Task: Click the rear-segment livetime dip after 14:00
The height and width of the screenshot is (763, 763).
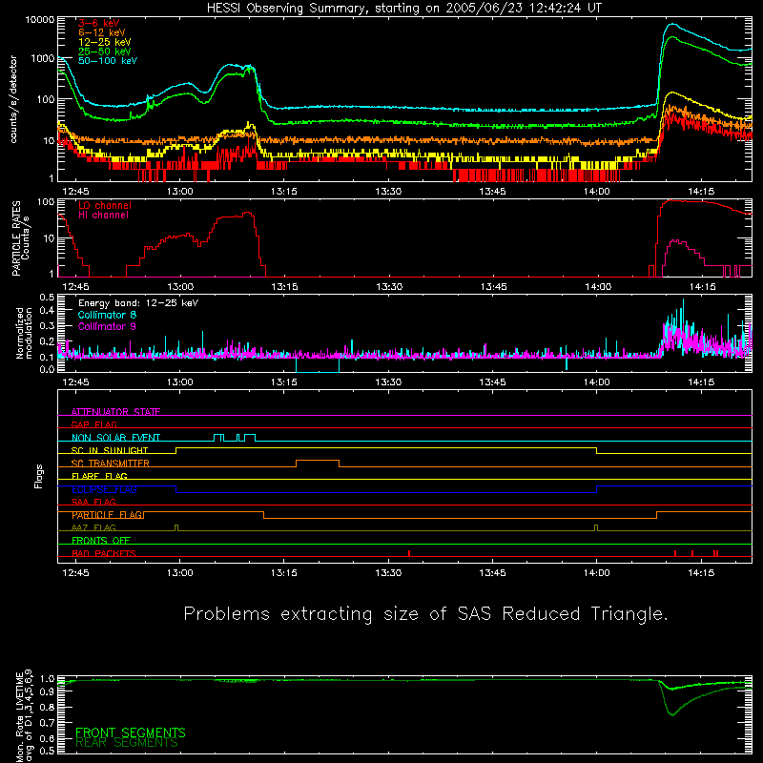Action: (x=672, y=713)
